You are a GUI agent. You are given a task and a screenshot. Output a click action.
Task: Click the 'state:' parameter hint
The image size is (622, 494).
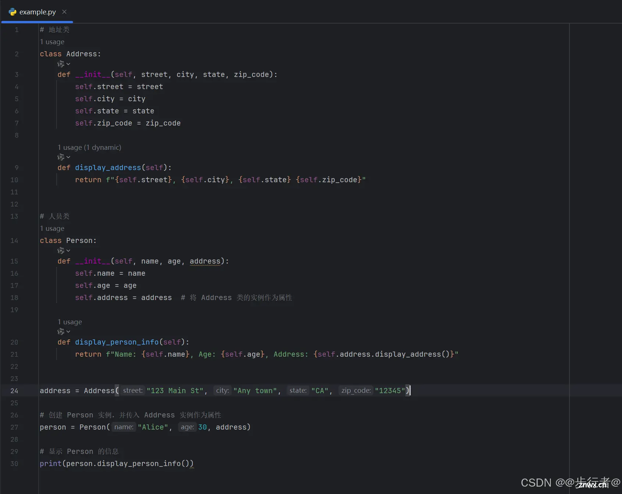[x=298, y=391]
